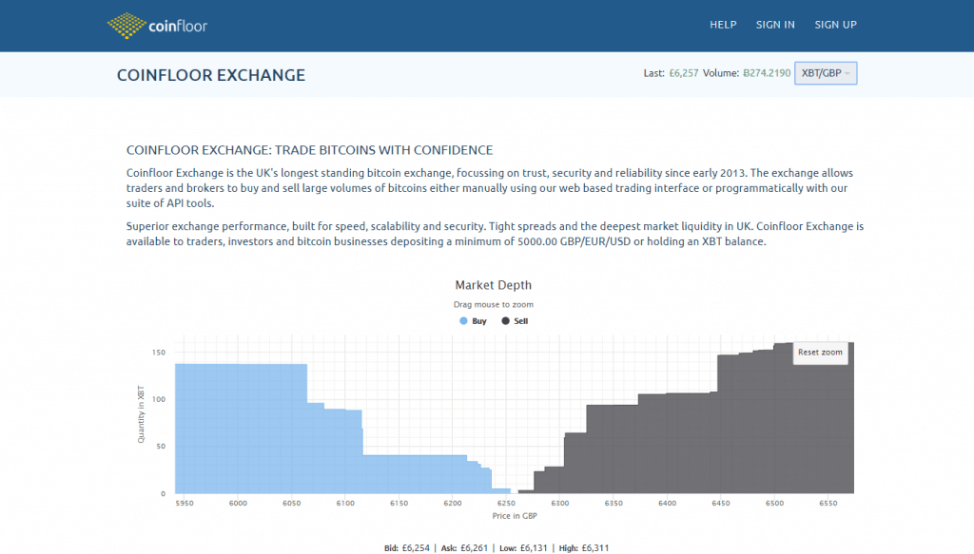
Task: Click the Last price value £6,257
Action: pos(682,72)
